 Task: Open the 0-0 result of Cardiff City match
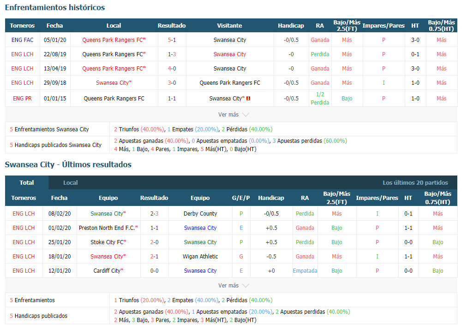[154, 270]
